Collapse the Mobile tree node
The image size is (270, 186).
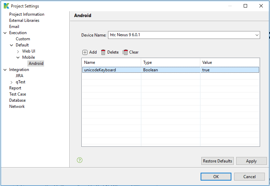click(18, 58)
